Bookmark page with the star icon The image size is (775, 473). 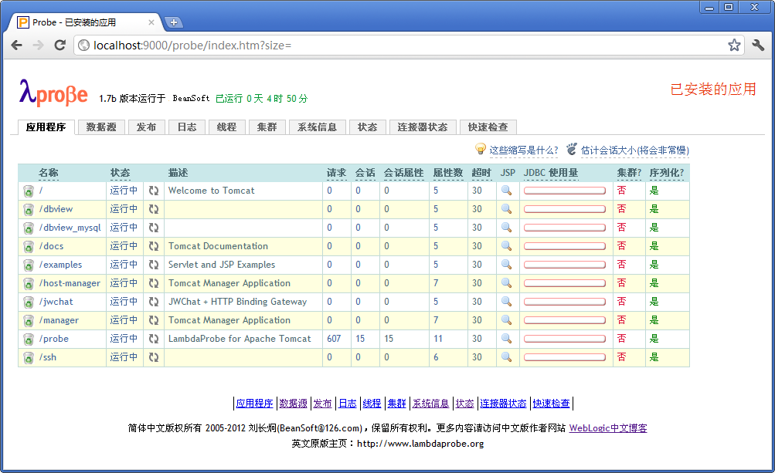coord(734,45)
